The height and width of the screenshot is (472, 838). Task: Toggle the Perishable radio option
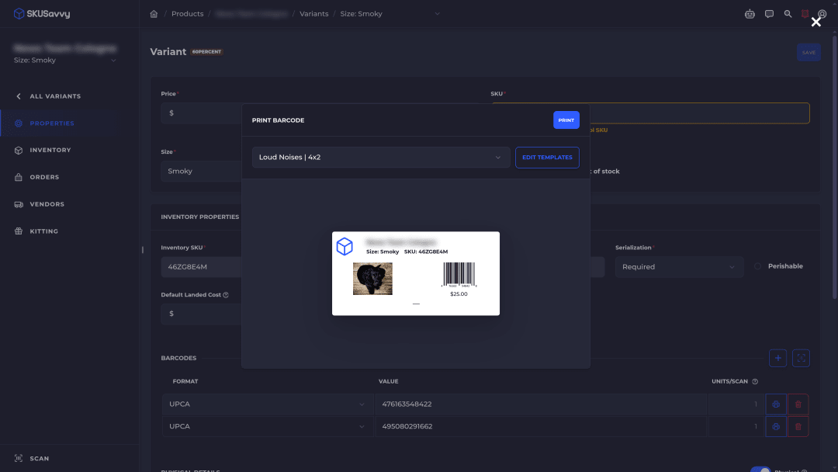[757, 266]
